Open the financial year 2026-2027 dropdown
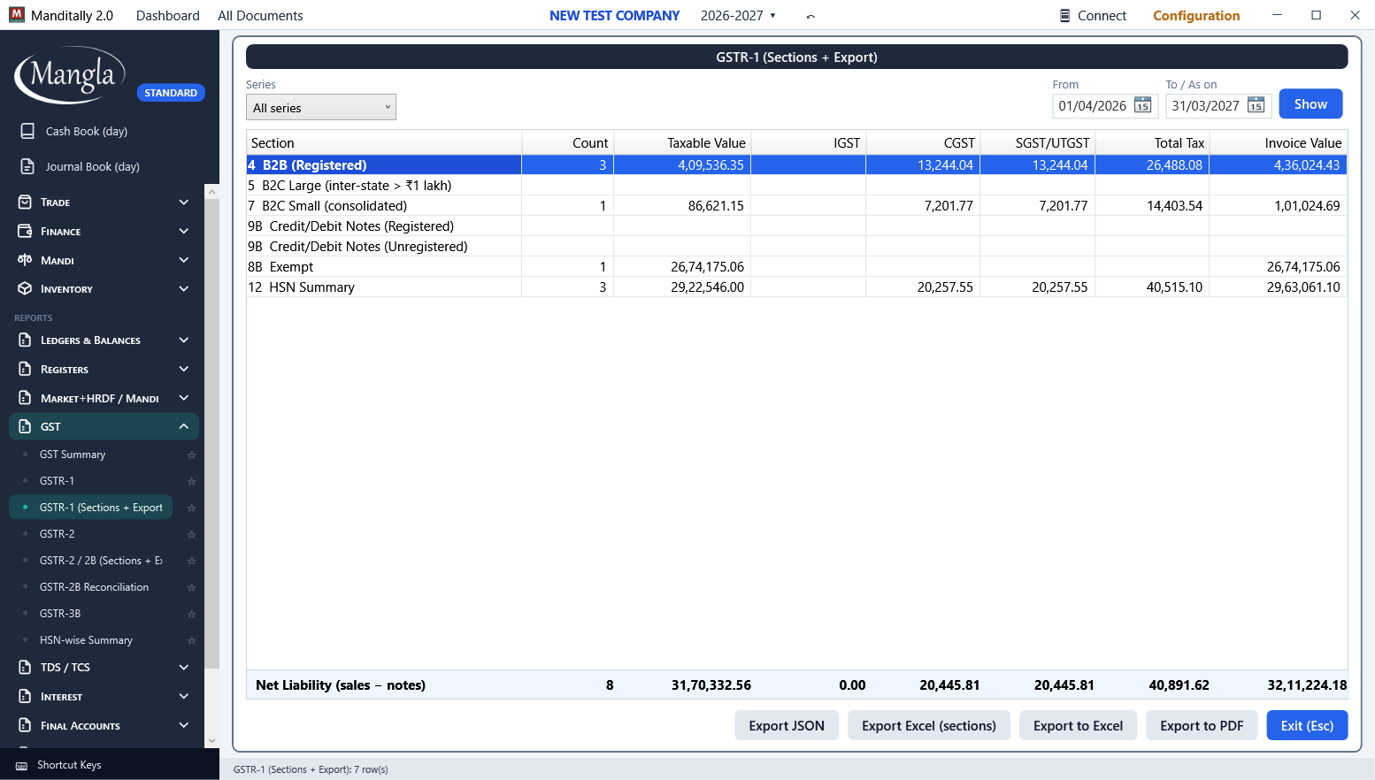Image resolution: width=1375 pixels, height=780 pixels. tap(738, 16)
